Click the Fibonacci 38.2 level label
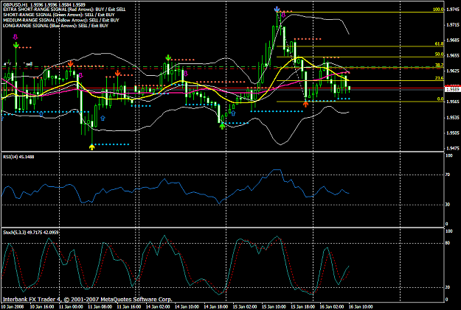The height and width of the screenshot is (310, 461). (x=440, y=65)
